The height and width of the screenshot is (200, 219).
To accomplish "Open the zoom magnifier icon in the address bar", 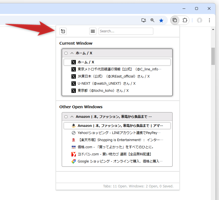I will coord(152,20).
